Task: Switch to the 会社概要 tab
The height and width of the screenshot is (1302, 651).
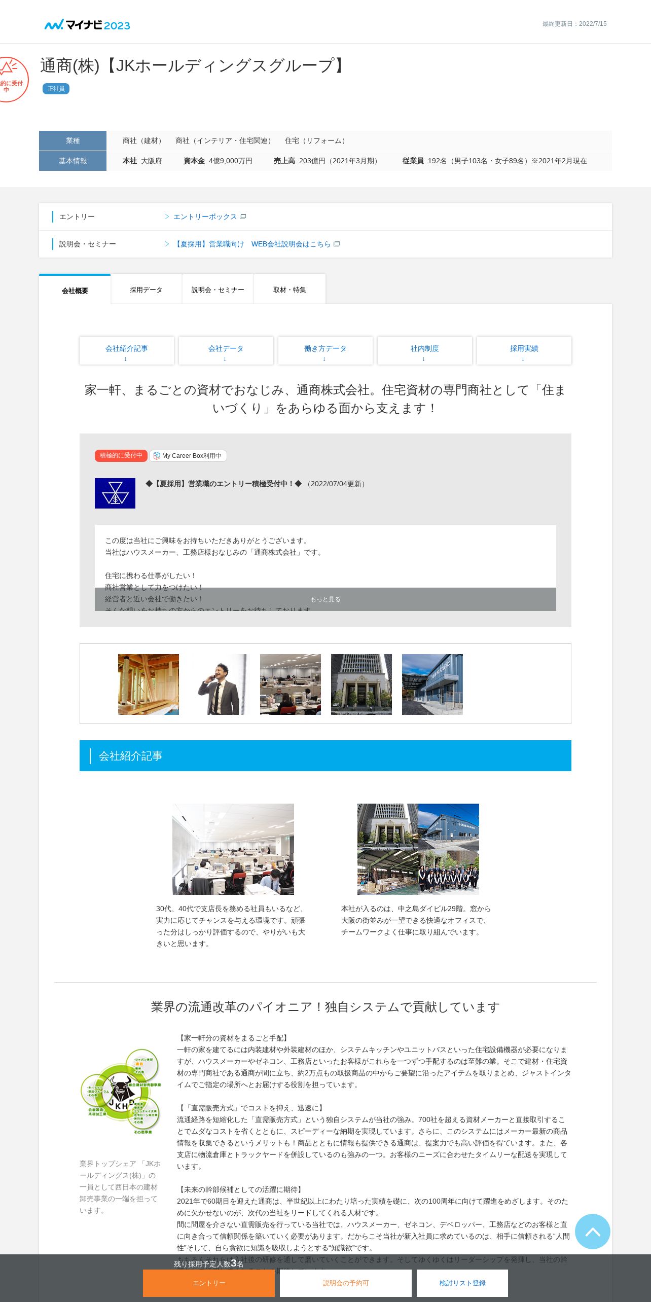Action: click(x=75, y=290)
